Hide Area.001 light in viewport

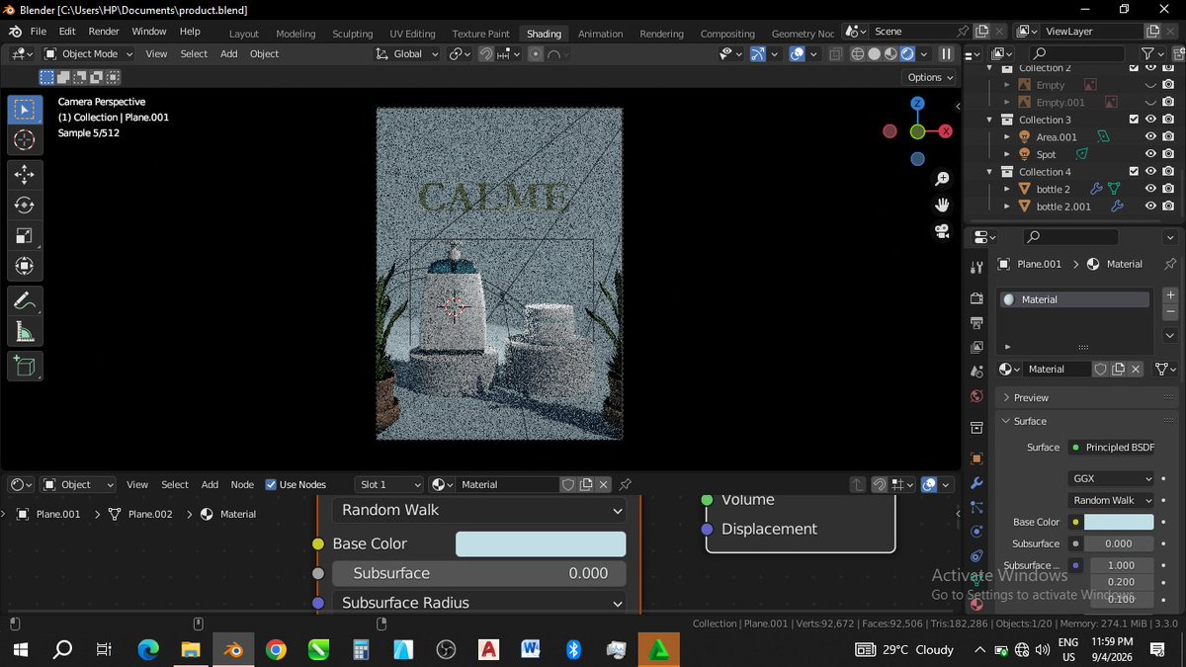pos(1150,137)
